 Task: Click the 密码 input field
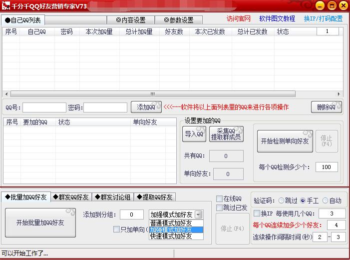[x=105, y=107]
